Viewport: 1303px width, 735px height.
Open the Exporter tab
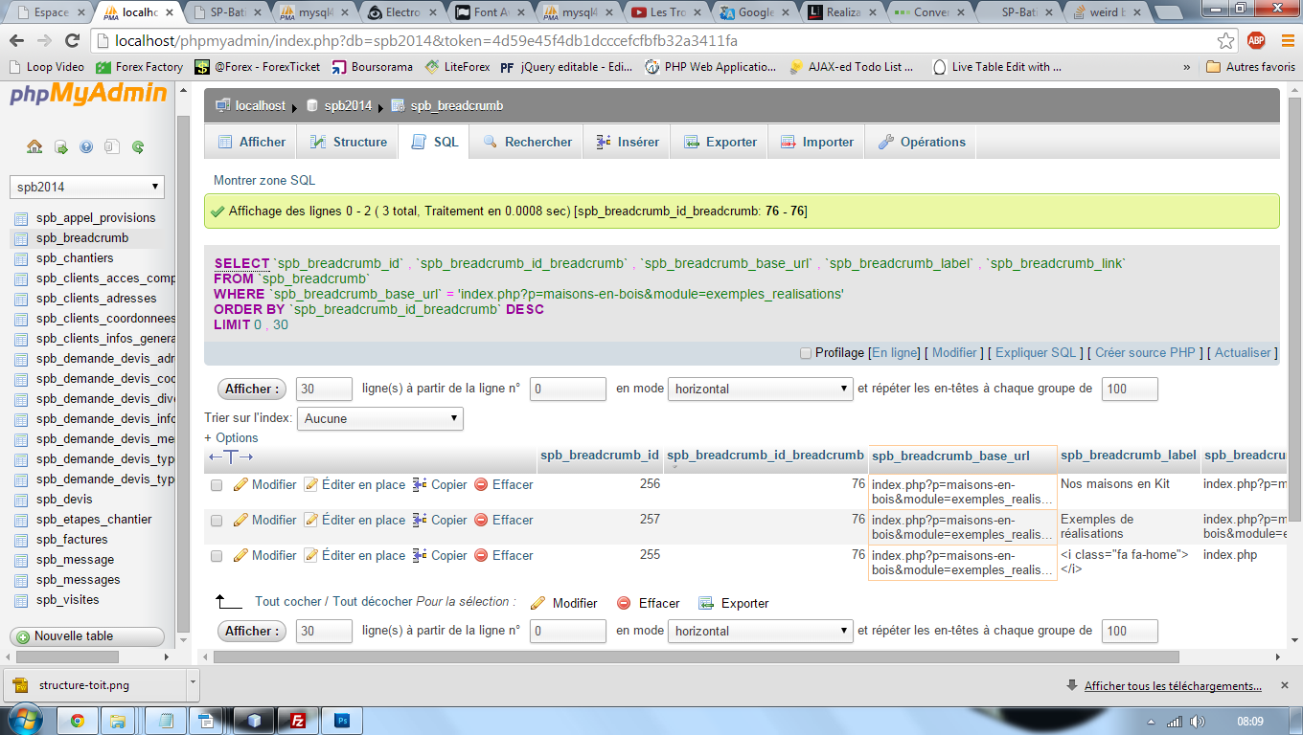pos(720,142)
